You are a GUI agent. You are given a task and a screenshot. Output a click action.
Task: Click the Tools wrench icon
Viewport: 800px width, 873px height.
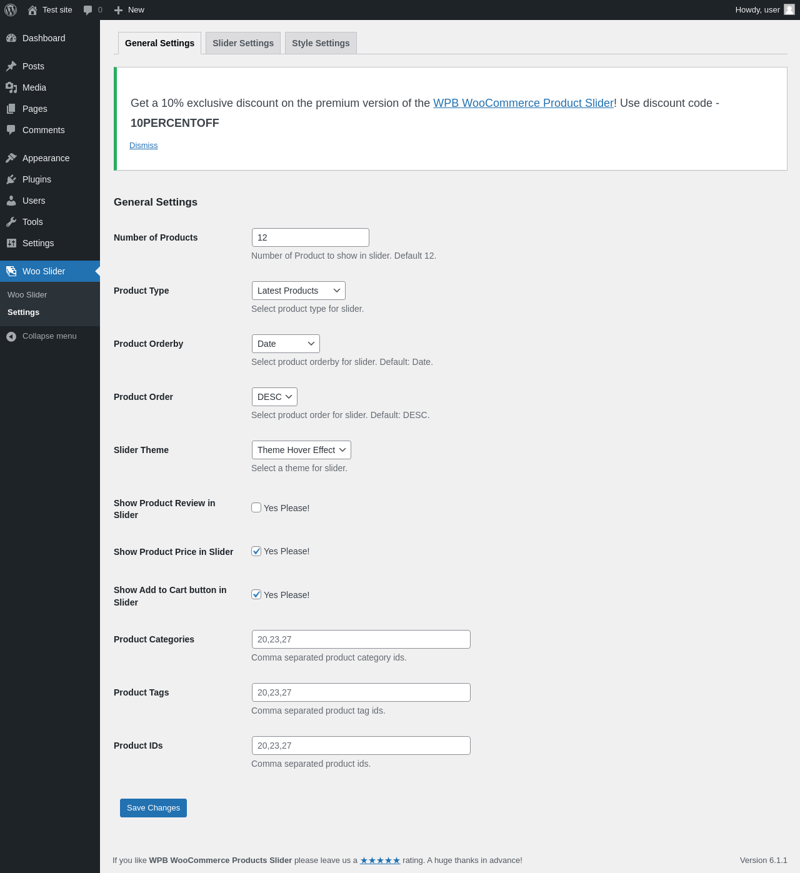[x=11, y=222]
